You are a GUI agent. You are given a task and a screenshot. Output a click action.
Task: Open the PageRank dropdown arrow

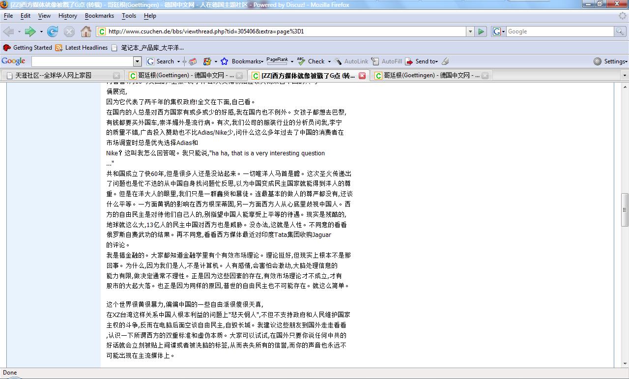[292, 61]
